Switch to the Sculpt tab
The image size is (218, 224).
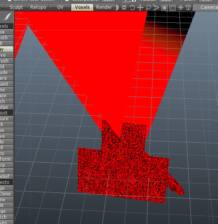[16, 7]
